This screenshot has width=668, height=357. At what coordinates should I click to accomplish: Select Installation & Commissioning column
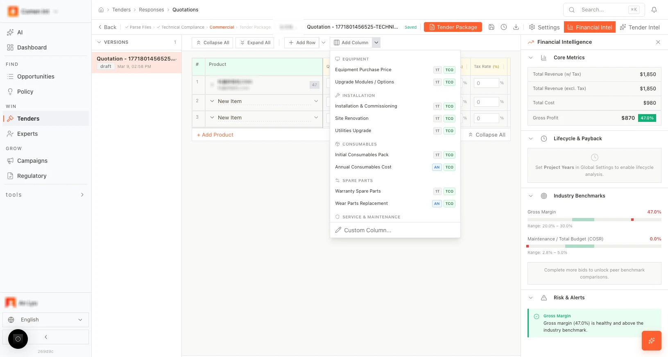click(x=395, y=106)
